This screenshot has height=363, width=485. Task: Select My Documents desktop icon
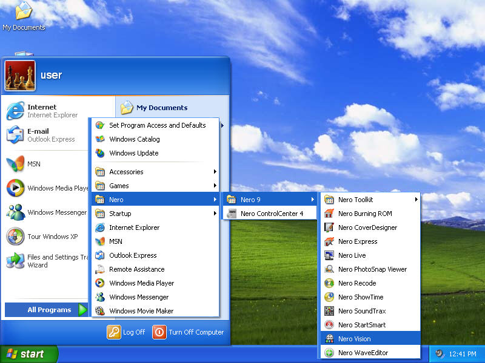(x=24, y=16)
